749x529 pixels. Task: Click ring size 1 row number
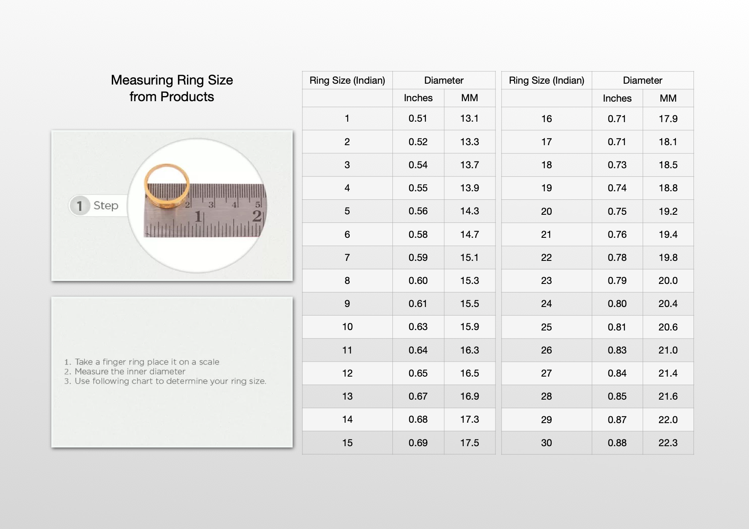[x=347, y=118]
